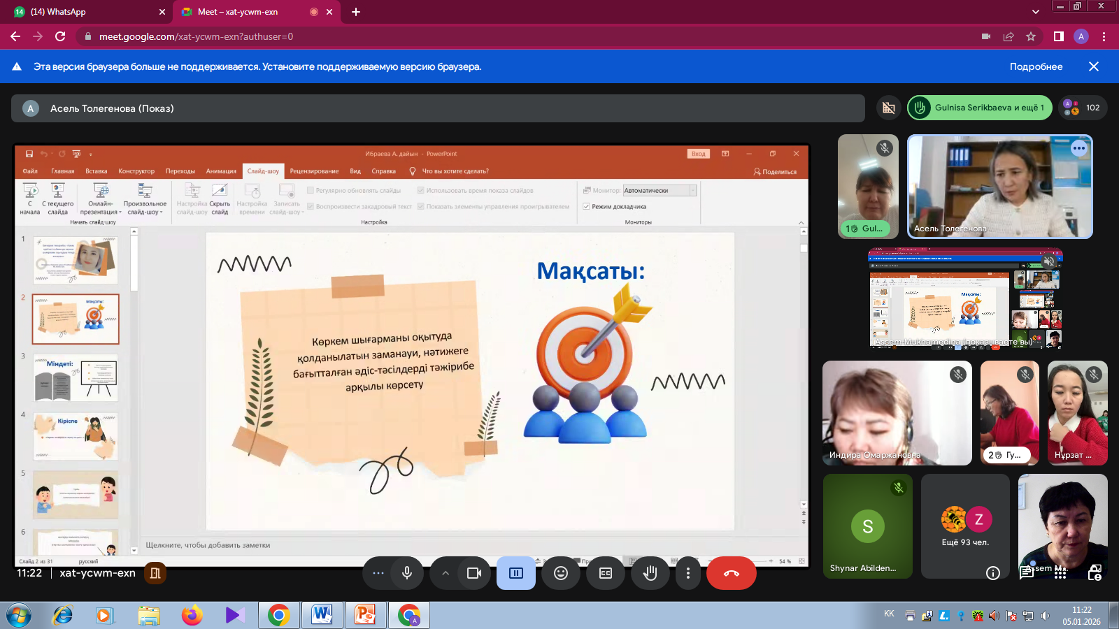This screenshot has width=1119, height=629.
Task: Open Microsoft Word from the taskbar
Action: pos(322,615)
